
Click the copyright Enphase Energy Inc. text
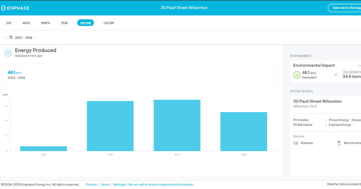(x=40, y=184)
